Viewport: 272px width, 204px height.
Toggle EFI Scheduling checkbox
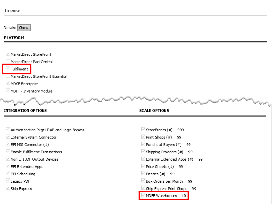8,173
